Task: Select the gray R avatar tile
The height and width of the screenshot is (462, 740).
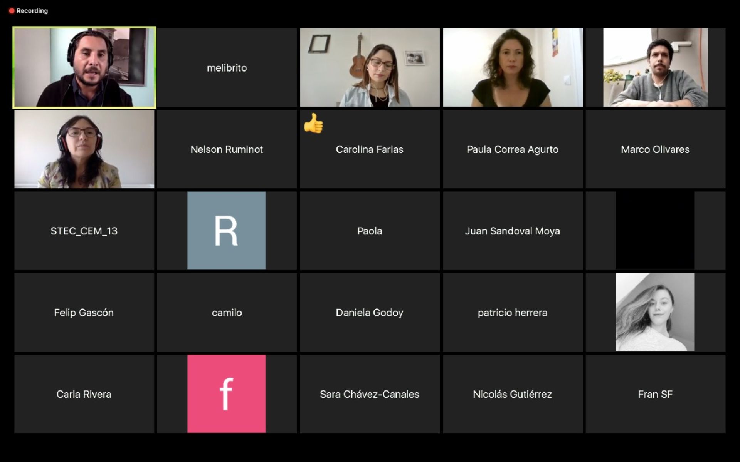Action: pyautogui.click(x=227, y=231)
